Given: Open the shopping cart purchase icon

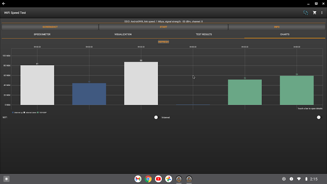Looking at the screenshot, I should [x=315, y=13].
